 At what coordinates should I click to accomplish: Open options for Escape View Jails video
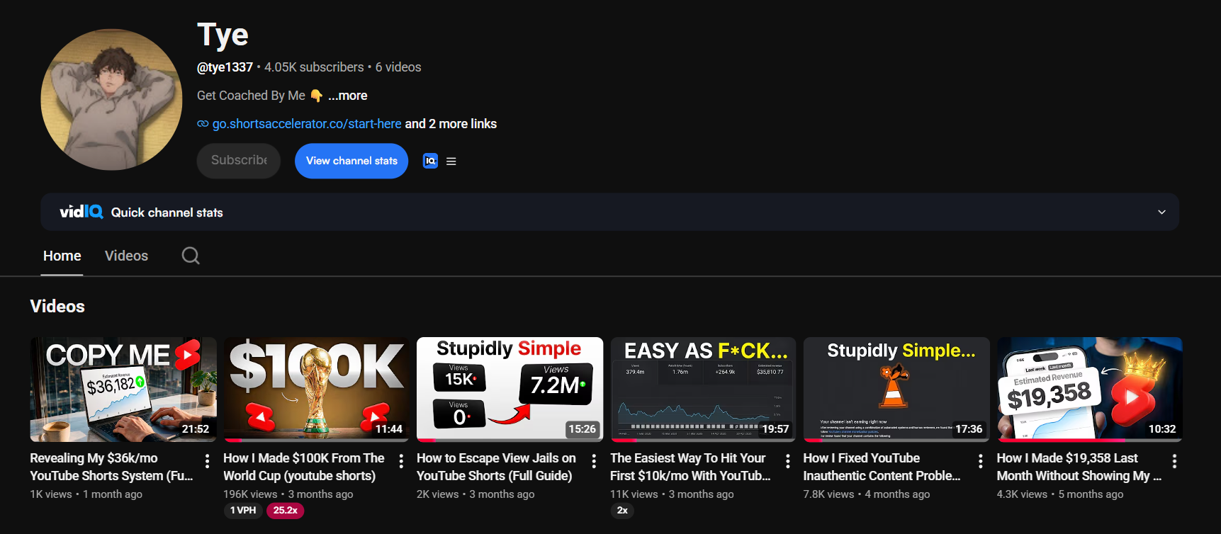click(x=594, y=462)
